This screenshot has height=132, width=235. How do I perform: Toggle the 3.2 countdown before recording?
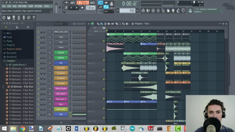[79, 3]
